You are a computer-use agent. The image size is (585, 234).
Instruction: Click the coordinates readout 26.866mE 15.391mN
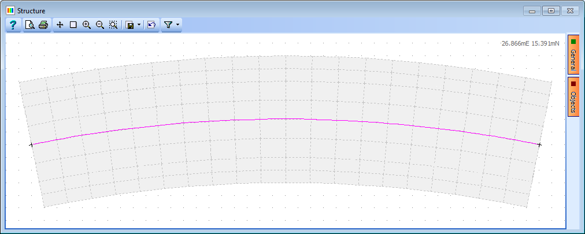click(530, 43)
